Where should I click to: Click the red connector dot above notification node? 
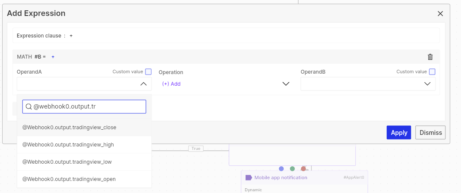(303, 168)
